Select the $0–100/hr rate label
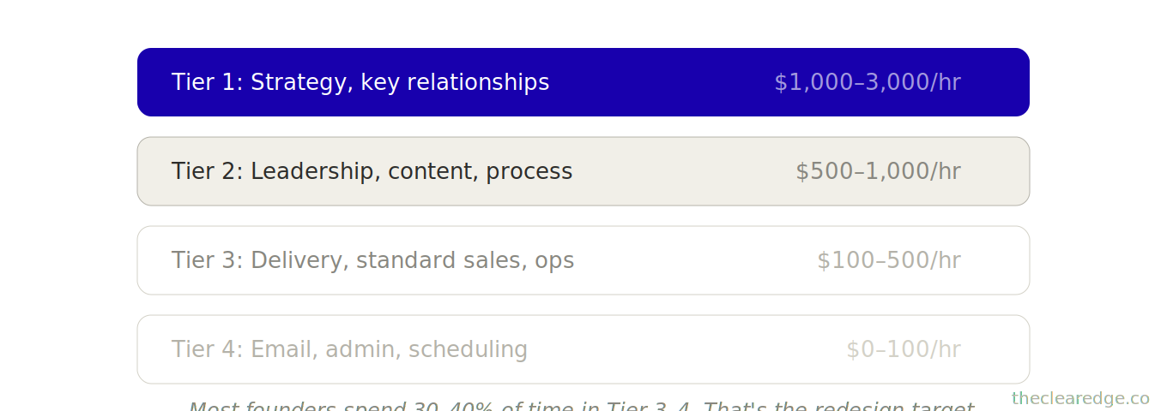The width and height of the screenshot is (1167, 411). (903, 349)
